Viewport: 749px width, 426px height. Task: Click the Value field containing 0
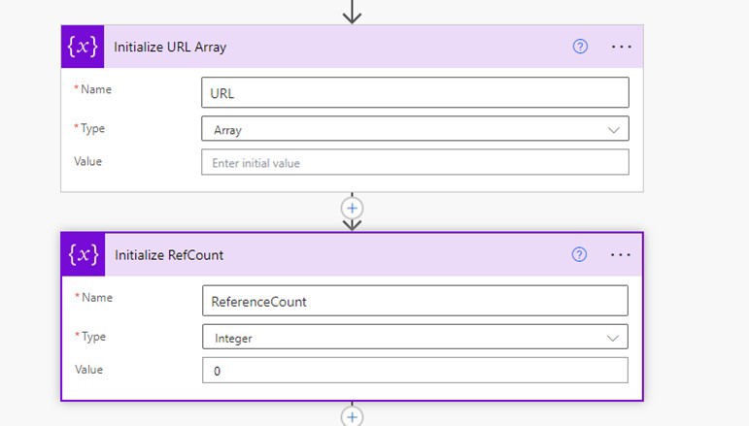pyautogui.click(x=414, y=371)
